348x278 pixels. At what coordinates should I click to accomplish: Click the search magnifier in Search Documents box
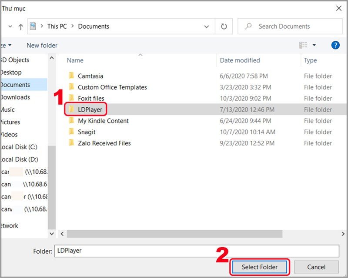(248, 26)
